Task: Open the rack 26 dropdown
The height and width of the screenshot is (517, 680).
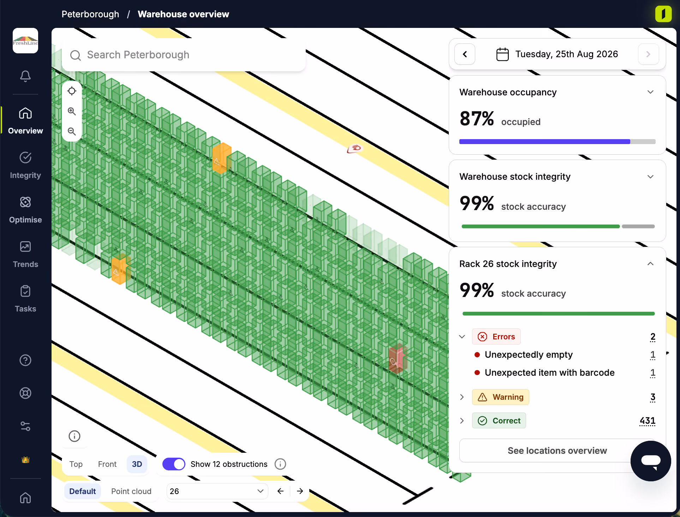Action: coord(217,491)
